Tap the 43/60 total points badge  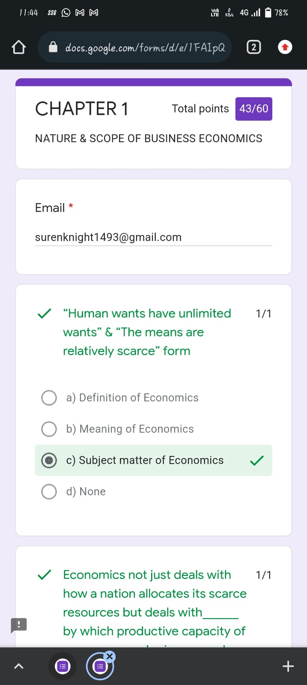[253, 109]
